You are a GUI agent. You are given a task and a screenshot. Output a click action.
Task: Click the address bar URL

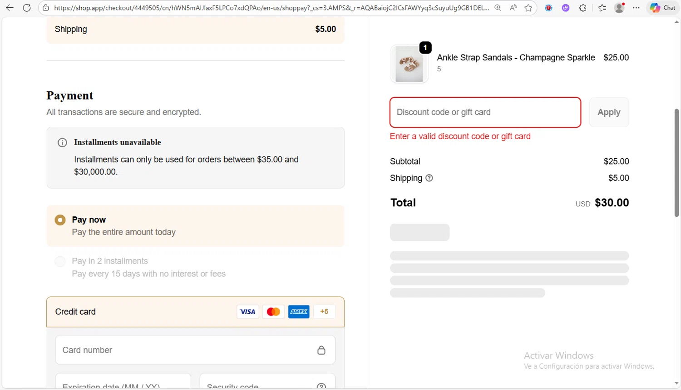271,8
